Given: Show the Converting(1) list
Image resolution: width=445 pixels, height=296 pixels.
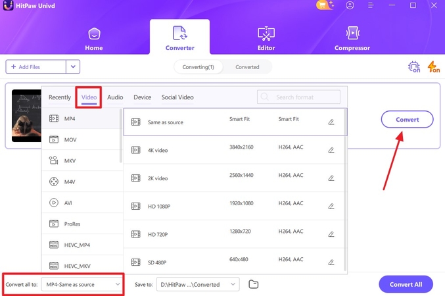Looking at the screenshot, I should point(198,67).
